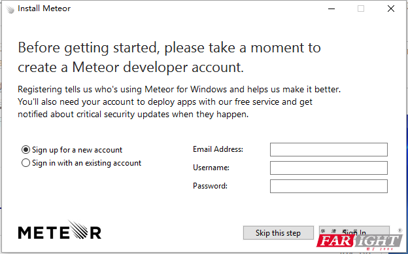Screen dimensions: 408x254
Task: Click the Skip this step button
Action: [278, 232]
